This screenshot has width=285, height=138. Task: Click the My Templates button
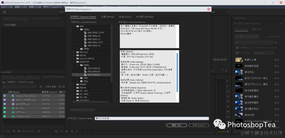pyautogui.click(x=247, y=36)
